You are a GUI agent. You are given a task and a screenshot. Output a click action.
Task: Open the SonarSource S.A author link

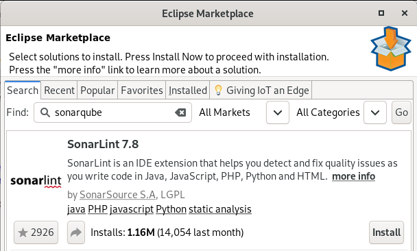click(117, 195)
